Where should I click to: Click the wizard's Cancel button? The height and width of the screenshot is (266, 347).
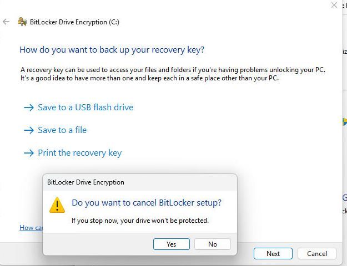coord(317,254)
